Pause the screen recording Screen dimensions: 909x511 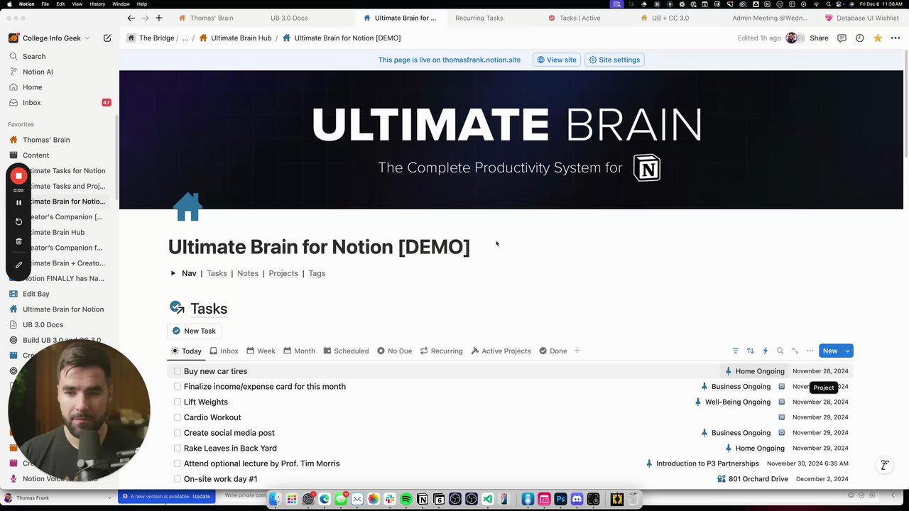pyautogui.click(x=18, y=203)
